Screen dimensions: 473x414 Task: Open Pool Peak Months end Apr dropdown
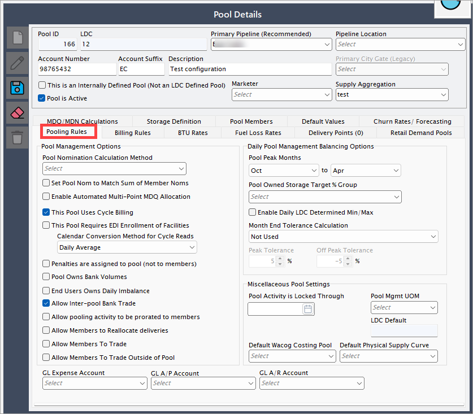click(x=366, y=171)
